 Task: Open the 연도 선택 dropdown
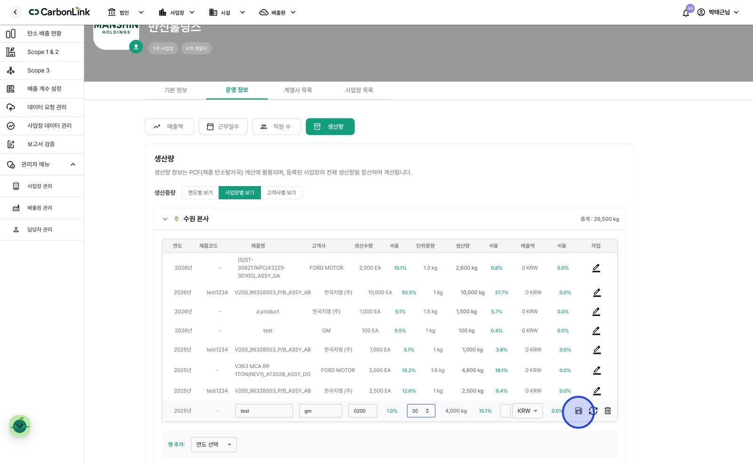[x=214, y=445]
